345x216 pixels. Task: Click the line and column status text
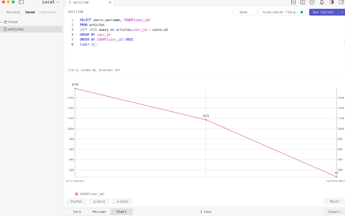pyautogui.click(x=94, y=70)
